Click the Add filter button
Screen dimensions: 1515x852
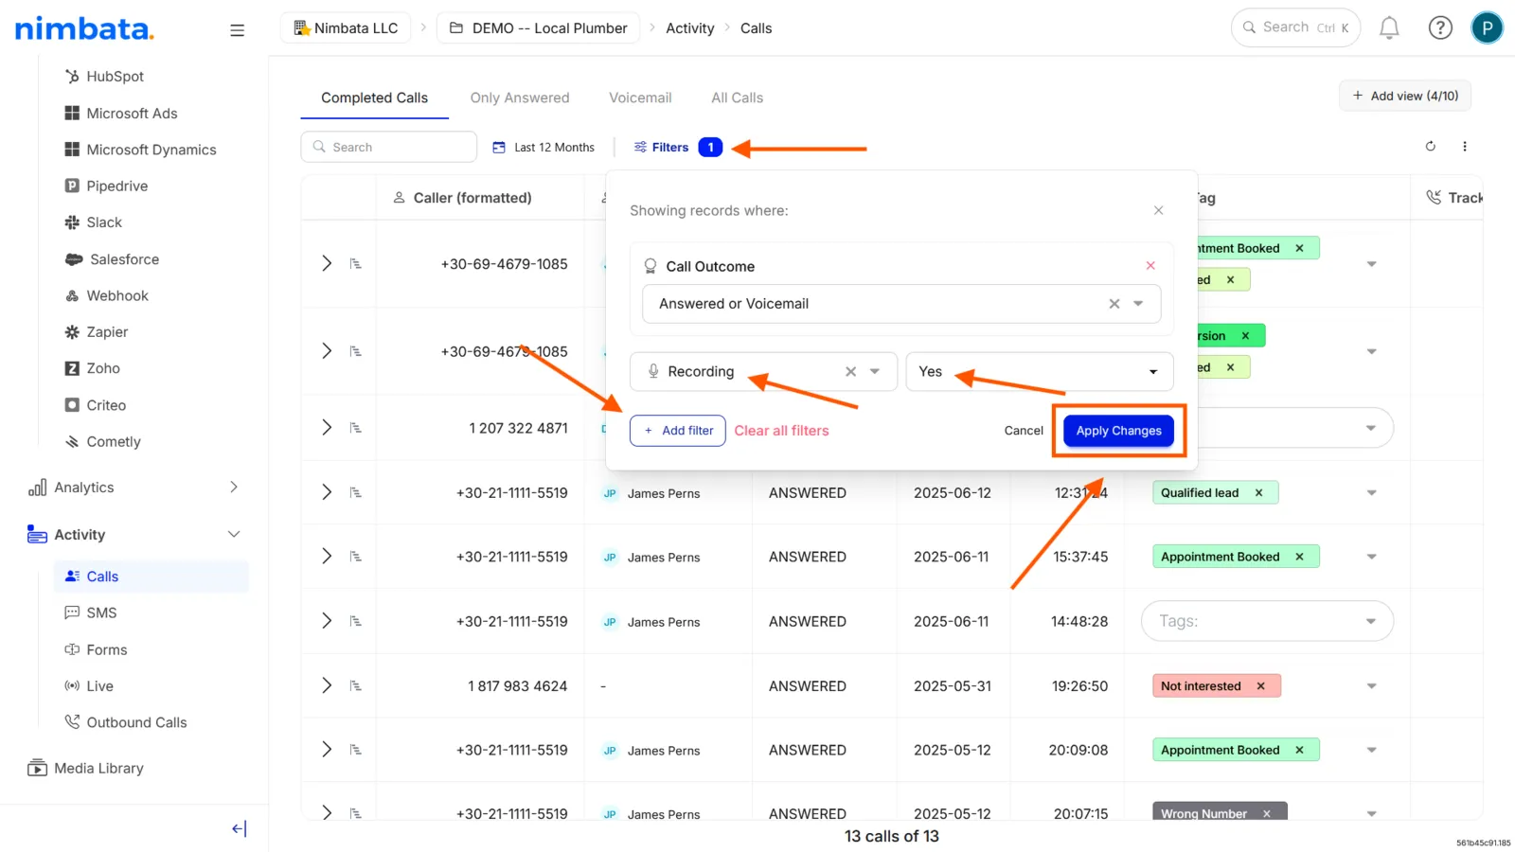[678, 431]
